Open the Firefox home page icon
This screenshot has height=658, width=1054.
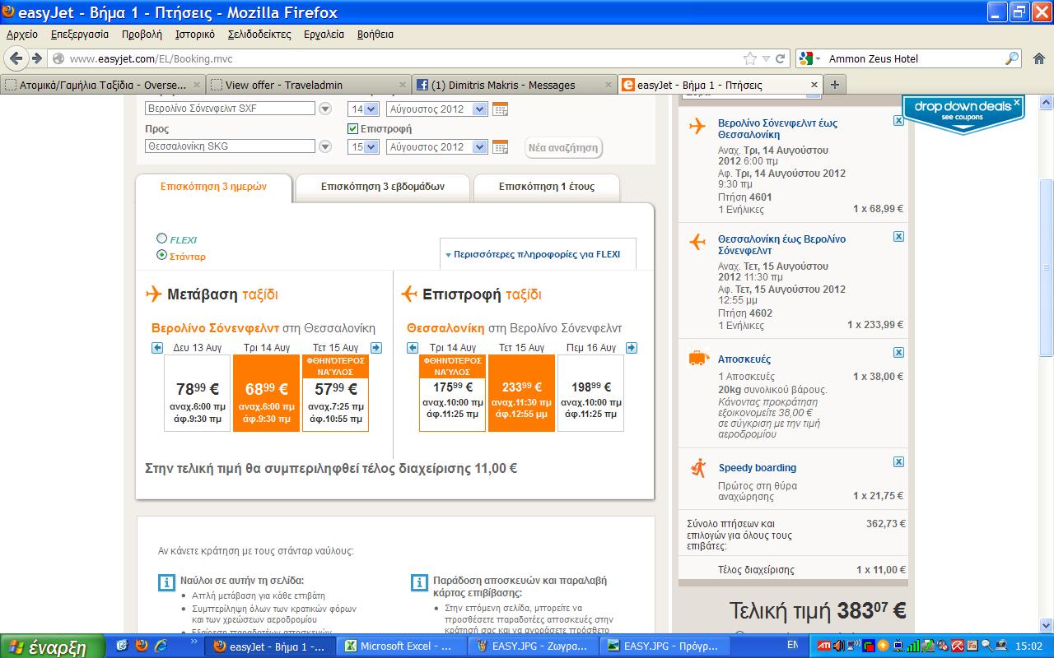coord(1038,58)
